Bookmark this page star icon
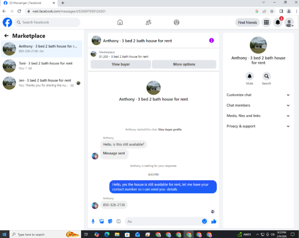The image size is (299, 238). click(272, 11)
